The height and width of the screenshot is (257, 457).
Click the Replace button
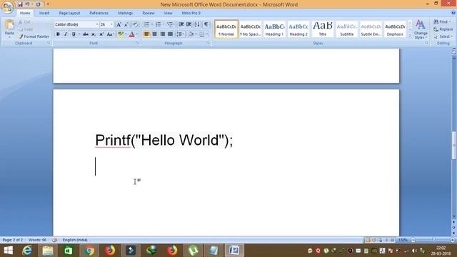point(443,29)
